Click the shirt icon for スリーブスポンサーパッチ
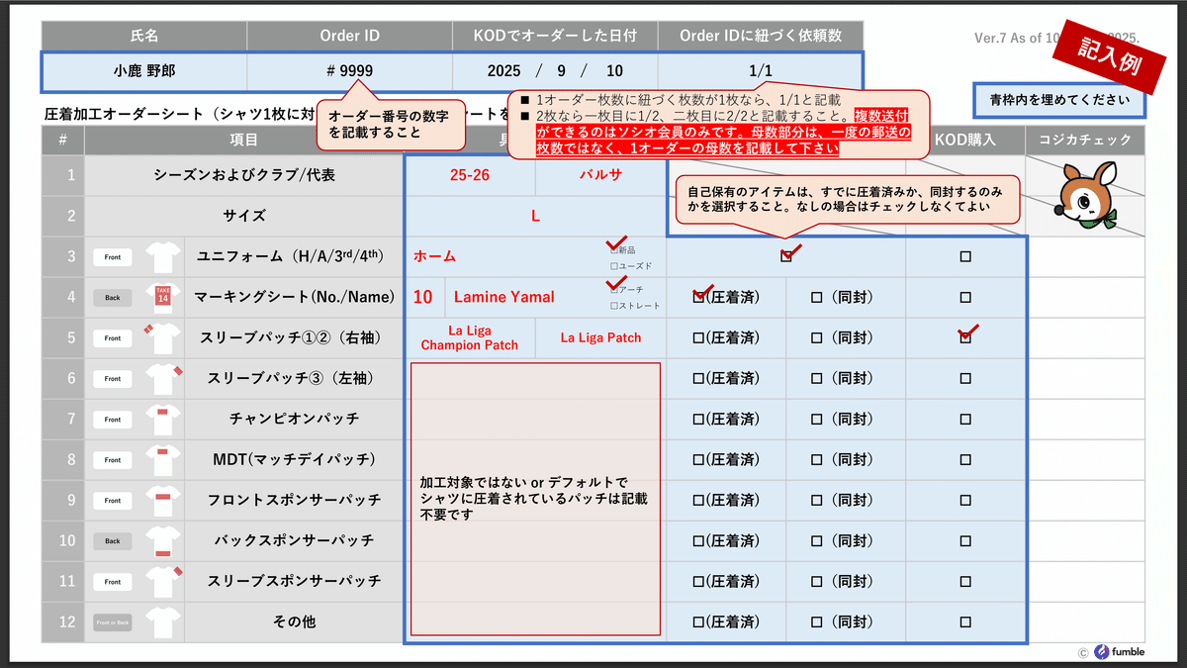This screenshot has height=668, width=1187. click(163, 582)
